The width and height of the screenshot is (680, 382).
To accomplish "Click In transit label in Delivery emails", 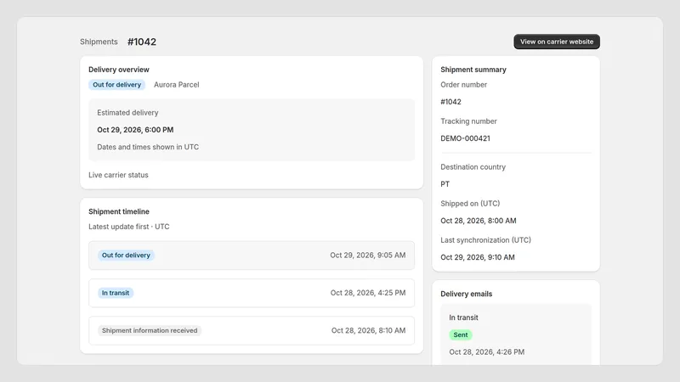I will pos(463,317).
